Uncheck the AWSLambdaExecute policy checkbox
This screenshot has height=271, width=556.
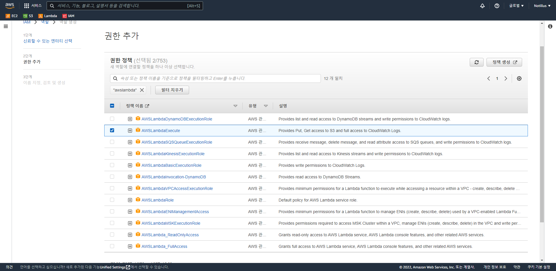click(x=112, y=130)
